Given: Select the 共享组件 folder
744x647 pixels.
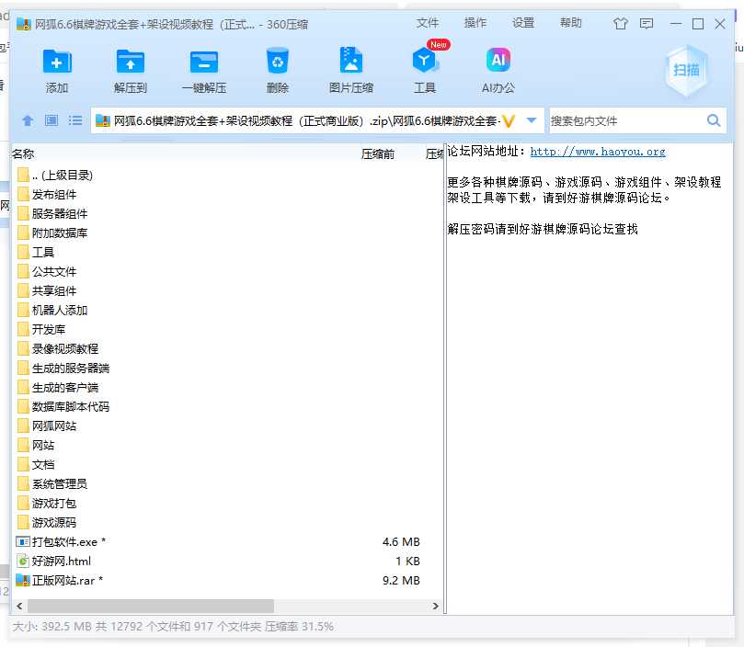Looking at the screenshot, I should (x=47, y=290).
